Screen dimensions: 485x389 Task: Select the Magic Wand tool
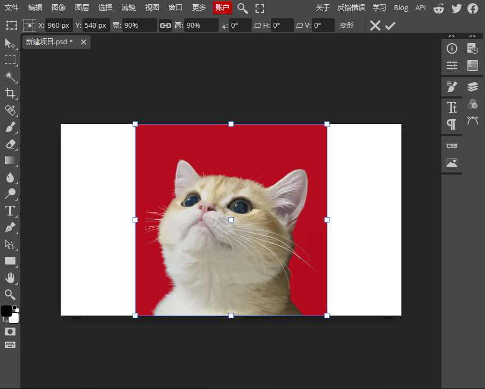pyautogui.click(x=10, y=77)
